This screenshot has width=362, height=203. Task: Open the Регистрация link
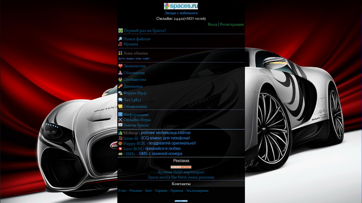[x=232, y=24]
